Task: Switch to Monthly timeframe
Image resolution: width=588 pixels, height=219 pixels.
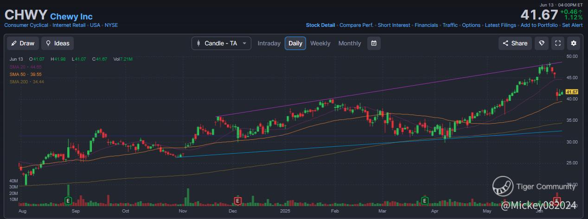Action: (350, 43)
